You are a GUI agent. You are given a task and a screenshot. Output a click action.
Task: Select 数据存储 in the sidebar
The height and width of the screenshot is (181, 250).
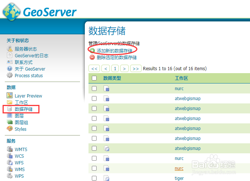pyautogui.click(x=24, y=109)
